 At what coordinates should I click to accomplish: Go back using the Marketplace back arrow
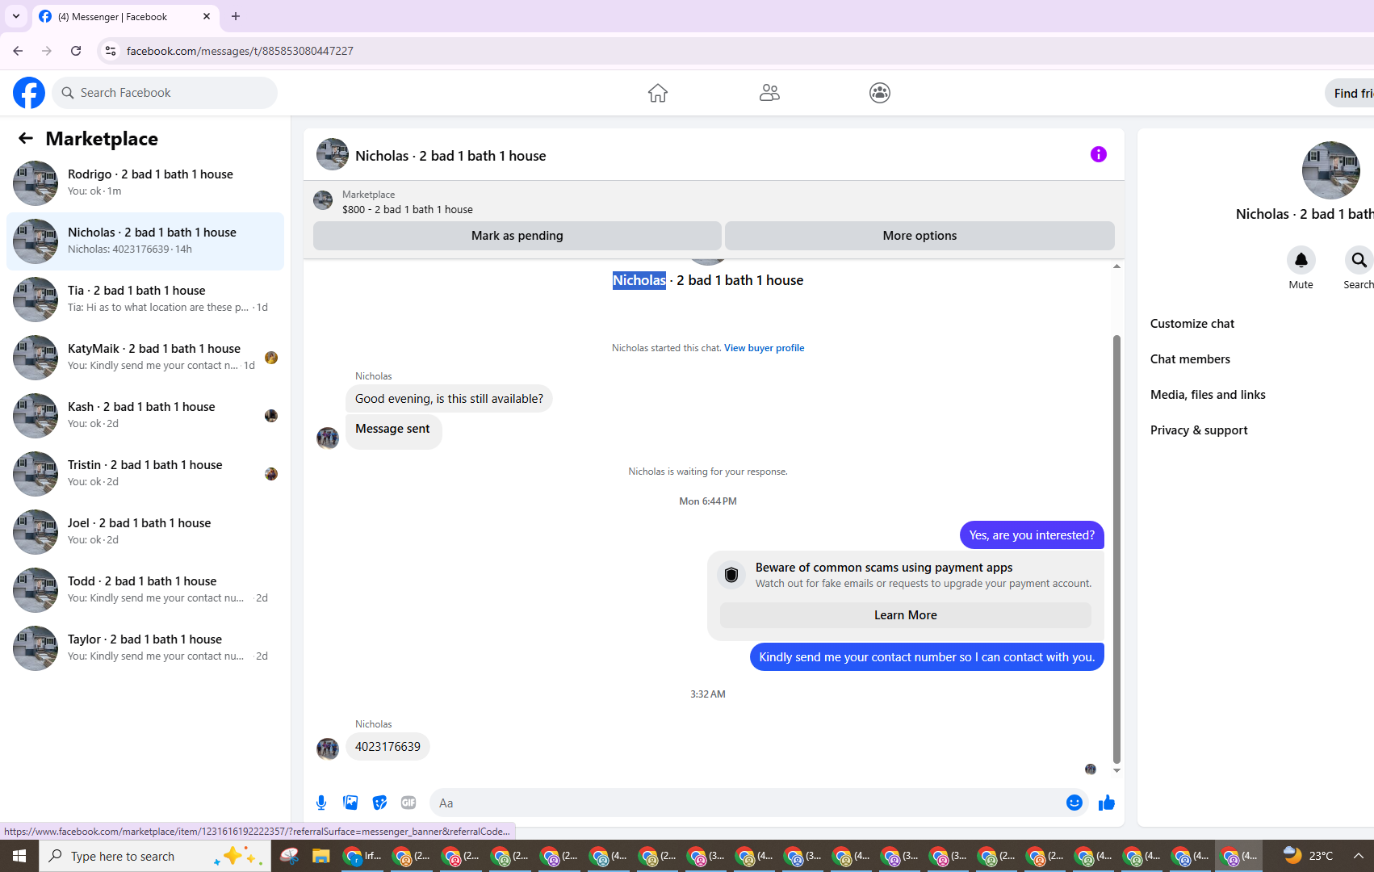point(26,139)
